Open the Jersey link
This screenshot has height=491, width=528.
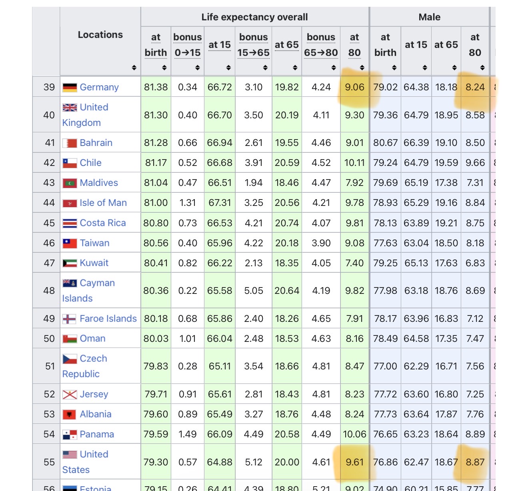pyautogui.click(x=94, y=394)
